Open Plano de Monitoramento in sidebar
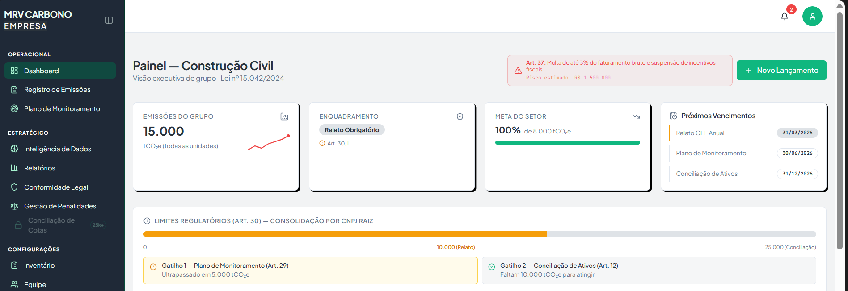848x291 pixels. click(x=60, y=109)
